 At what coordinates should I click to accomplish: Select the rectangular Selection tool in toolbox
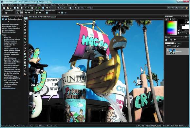[x=25, y=24]
